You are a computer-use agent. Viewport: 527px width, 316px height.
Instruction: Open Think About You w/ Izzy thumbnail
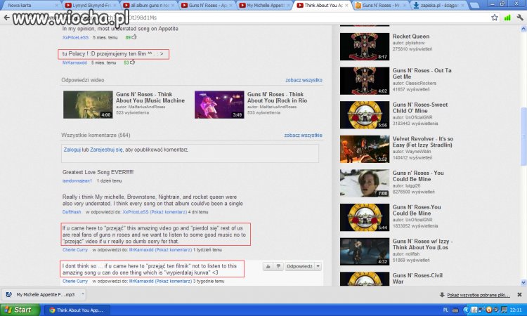click(365, 251)
